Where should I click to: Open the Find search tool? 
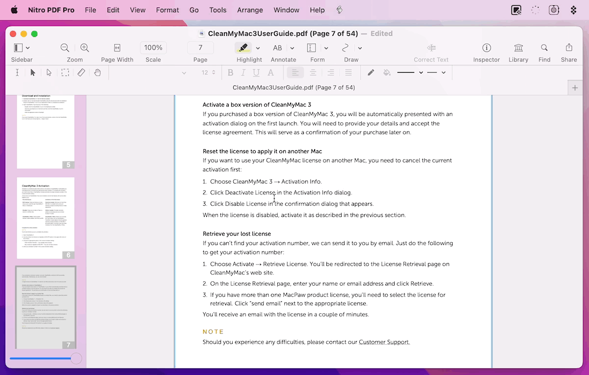click(544, 48)
